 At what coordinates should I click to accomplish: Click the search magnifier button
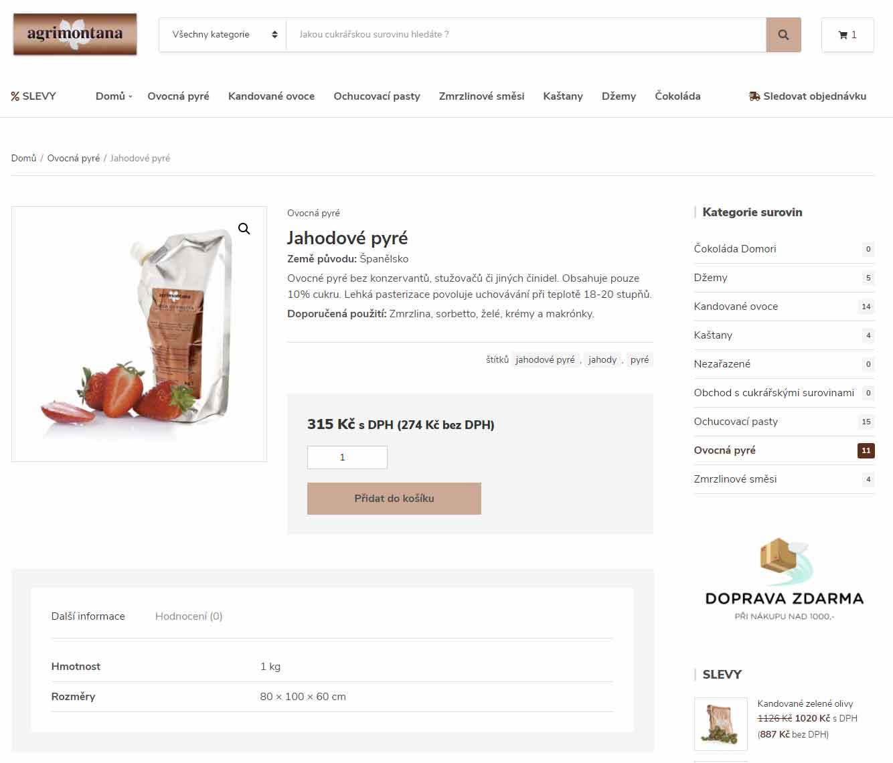tap(783, 35)
